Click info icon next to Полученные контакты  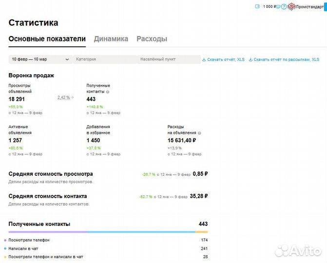[x=108, y=92]
